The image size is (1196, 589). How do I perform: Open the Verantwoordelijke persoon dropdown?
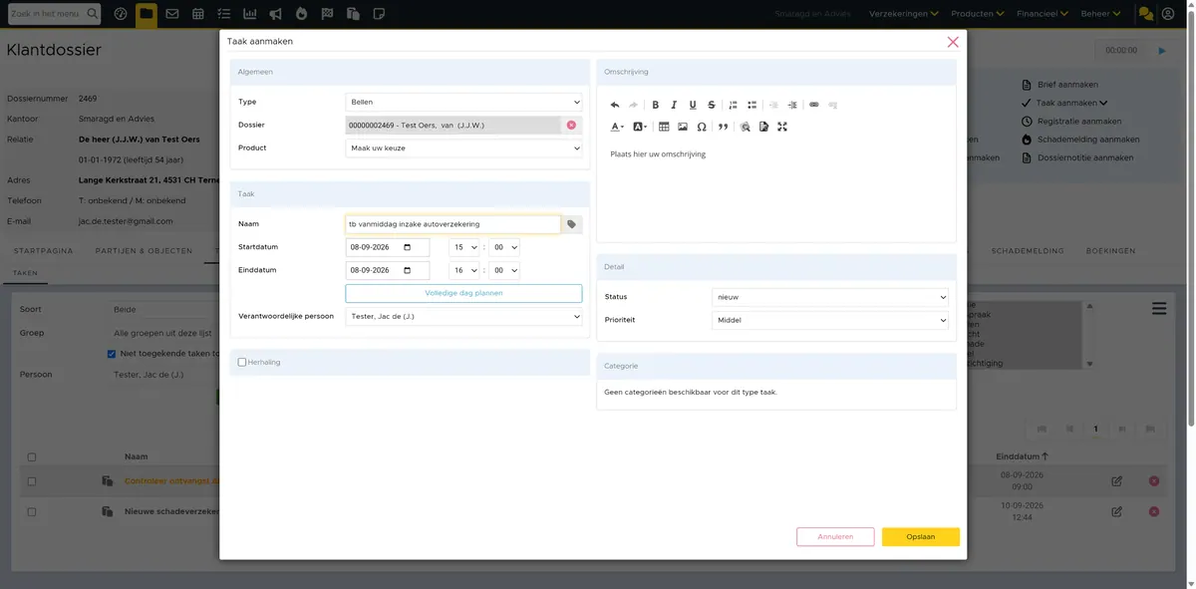click(x=464, y=317)
